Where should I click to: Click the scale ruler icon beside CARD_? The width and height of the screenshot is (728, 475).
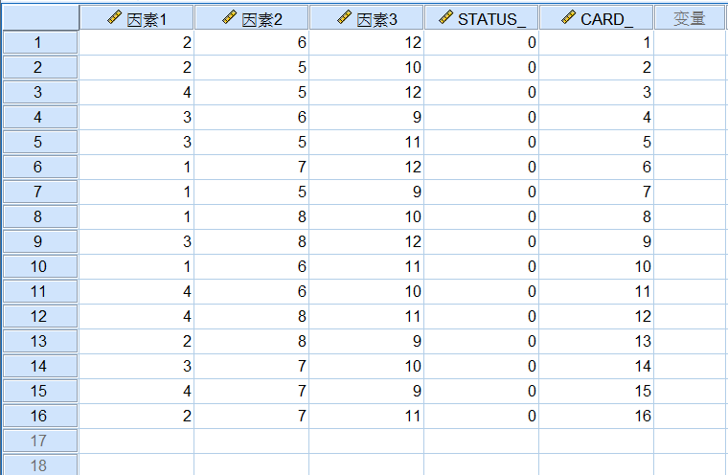pos(568,17)
